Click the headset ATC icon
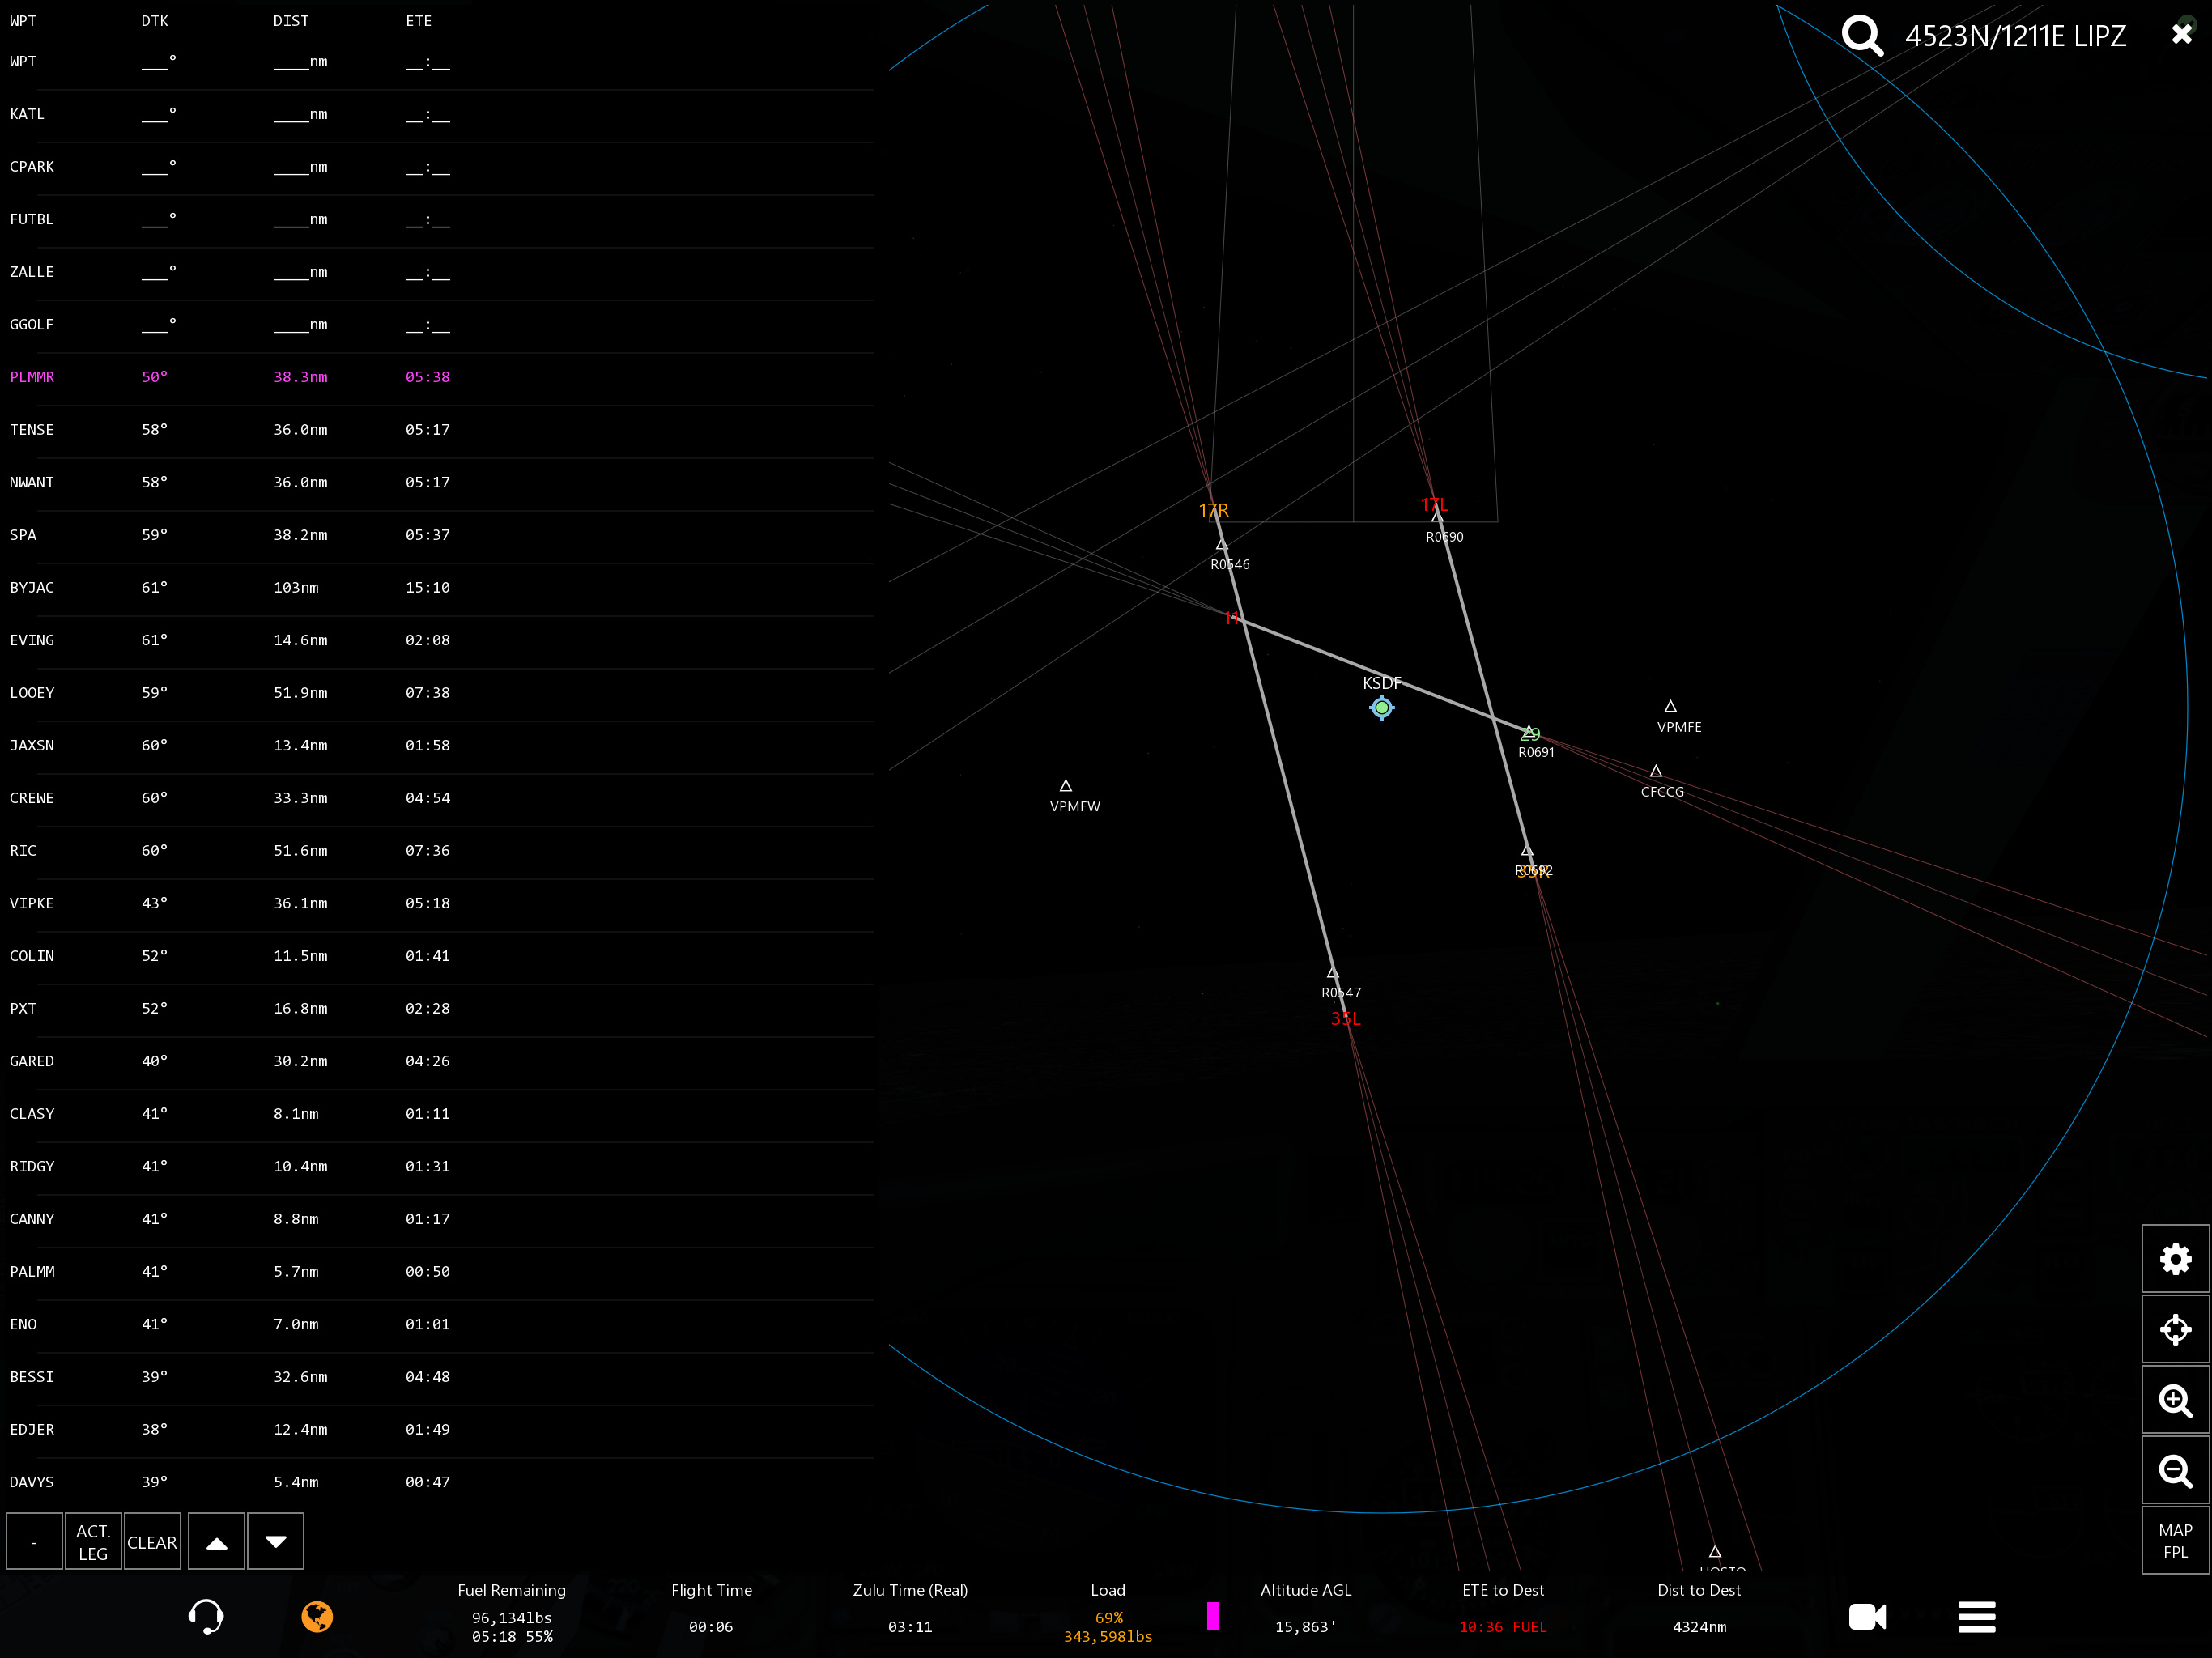 click(x=206, y=1616)
